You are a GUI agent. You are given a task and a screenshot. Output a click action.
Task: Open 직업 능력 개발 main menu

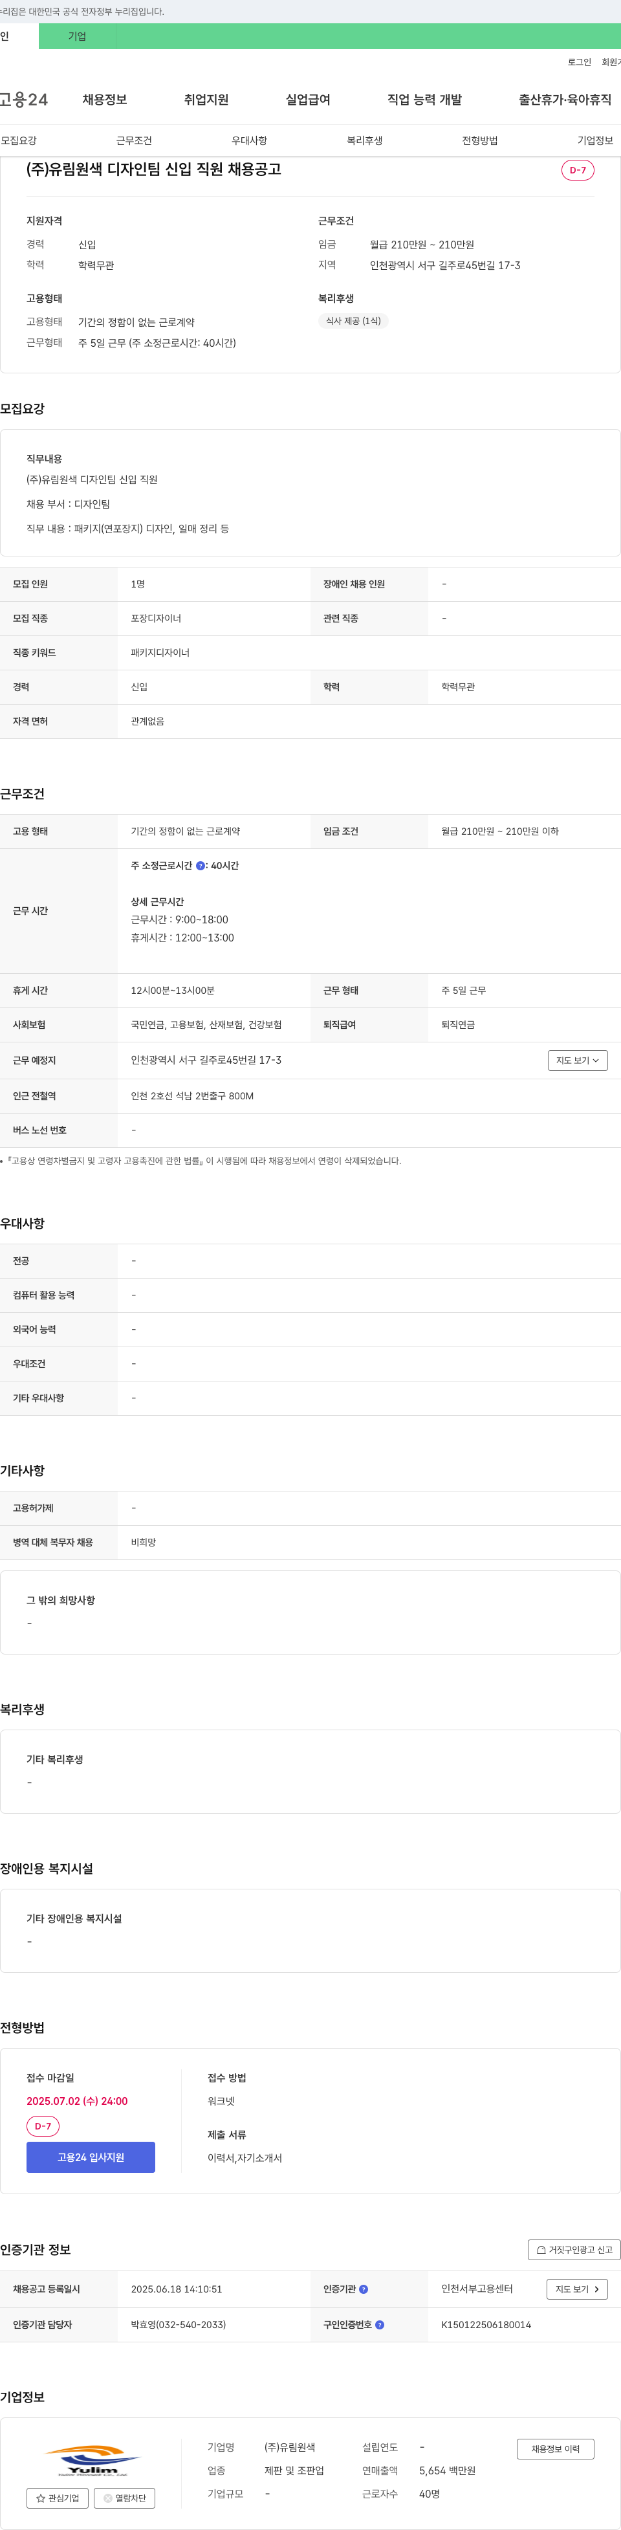(424, 99)
